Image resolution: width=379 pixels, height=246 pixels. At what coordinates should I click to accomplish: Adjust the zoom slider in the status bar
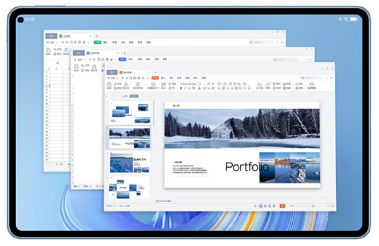click(x=313, y=206)
